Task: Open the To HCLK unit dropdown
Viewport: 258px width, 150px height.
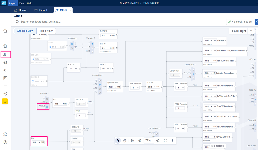Action: [x=152, y=87]
